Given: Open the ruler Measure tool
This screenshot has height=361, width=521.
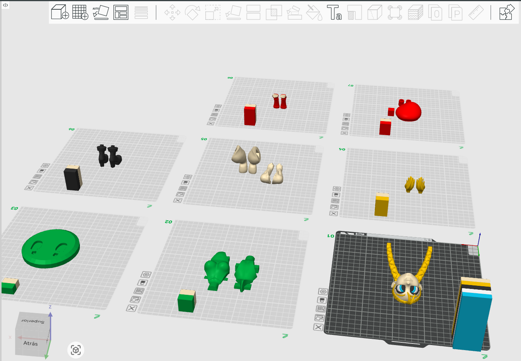Looking at the screenshot, I should coord(476,12).
